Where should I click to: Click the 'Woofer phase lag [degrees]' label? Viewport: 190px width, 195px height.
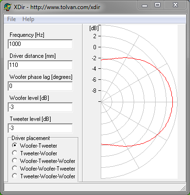(x=41, y=77)
